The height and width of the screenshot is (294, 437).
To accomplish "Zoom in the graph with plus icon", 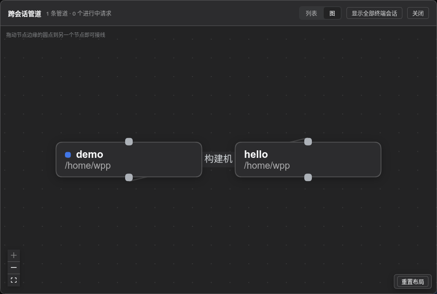I will 14,255.
